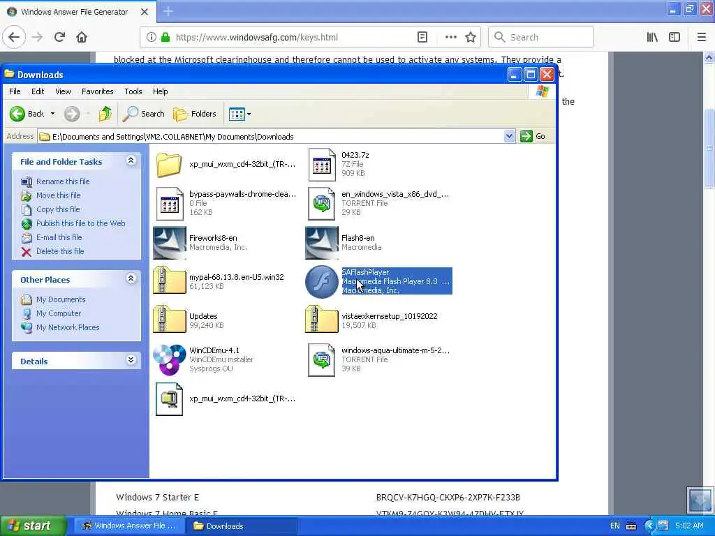The height and width of the screenshot is (536, 715).
Task: Open the Tools menu in Explorer
Action: (133, 91)
